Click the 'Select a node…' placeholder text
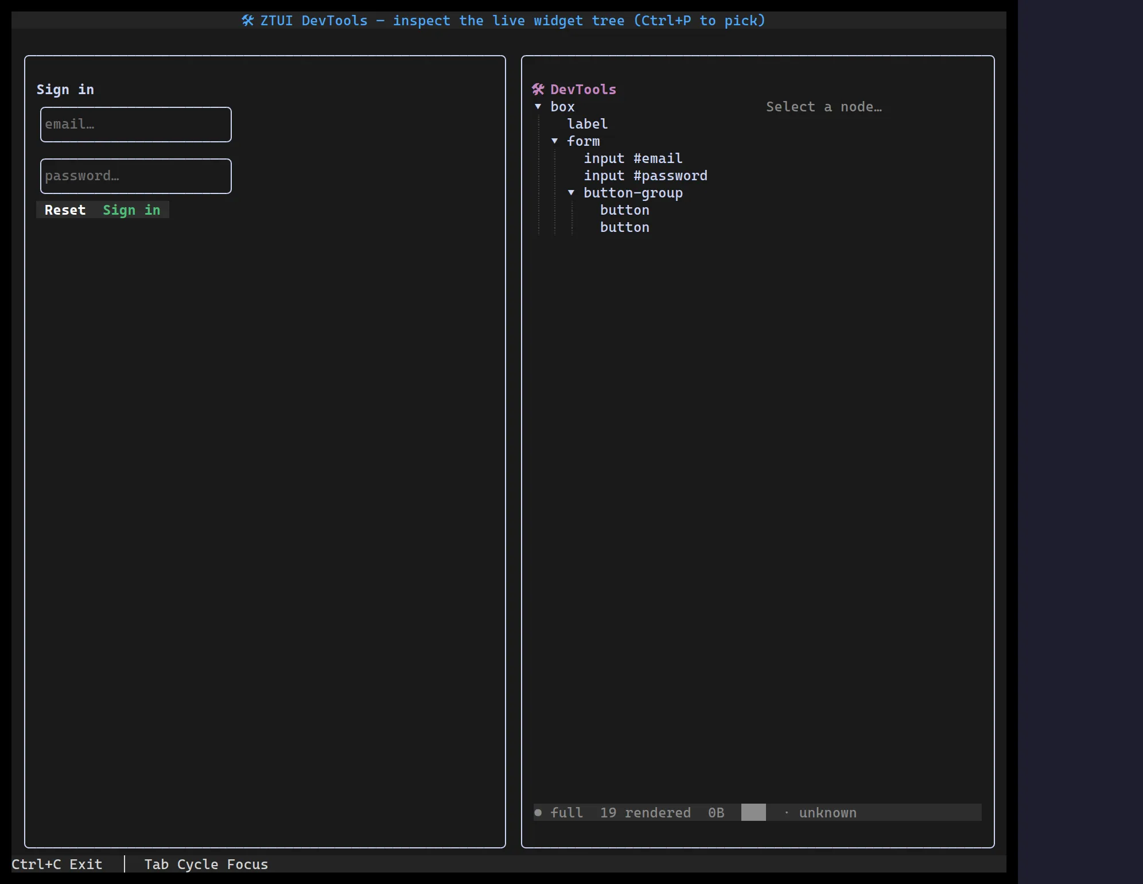The height and width of the screenshot is (884, 1143). [x=824, y=107]
